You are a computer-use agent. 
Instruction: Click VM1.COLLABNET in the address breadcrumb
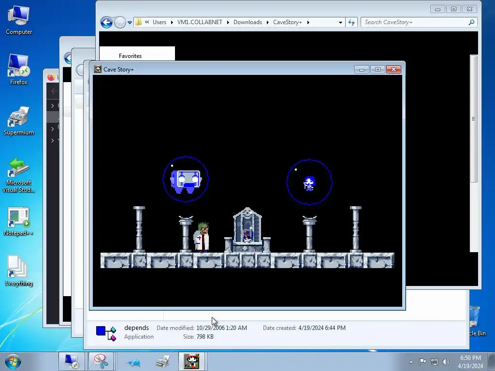click(200, 22)
